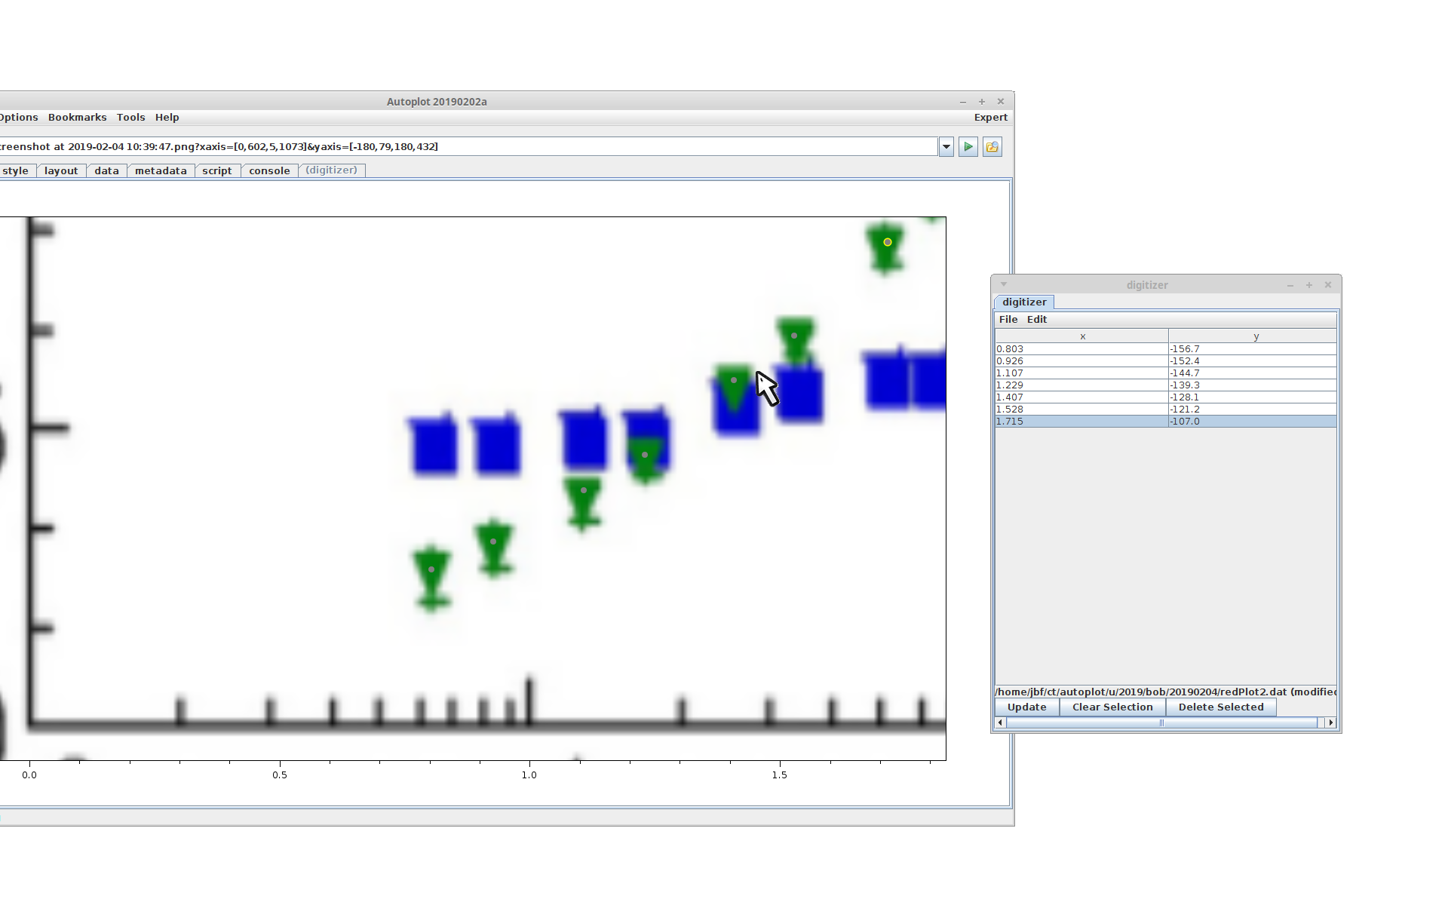Screen dimensions: 1448x905
Task: Click the Clear Selection button
Action: click(x=1112, y=707)
